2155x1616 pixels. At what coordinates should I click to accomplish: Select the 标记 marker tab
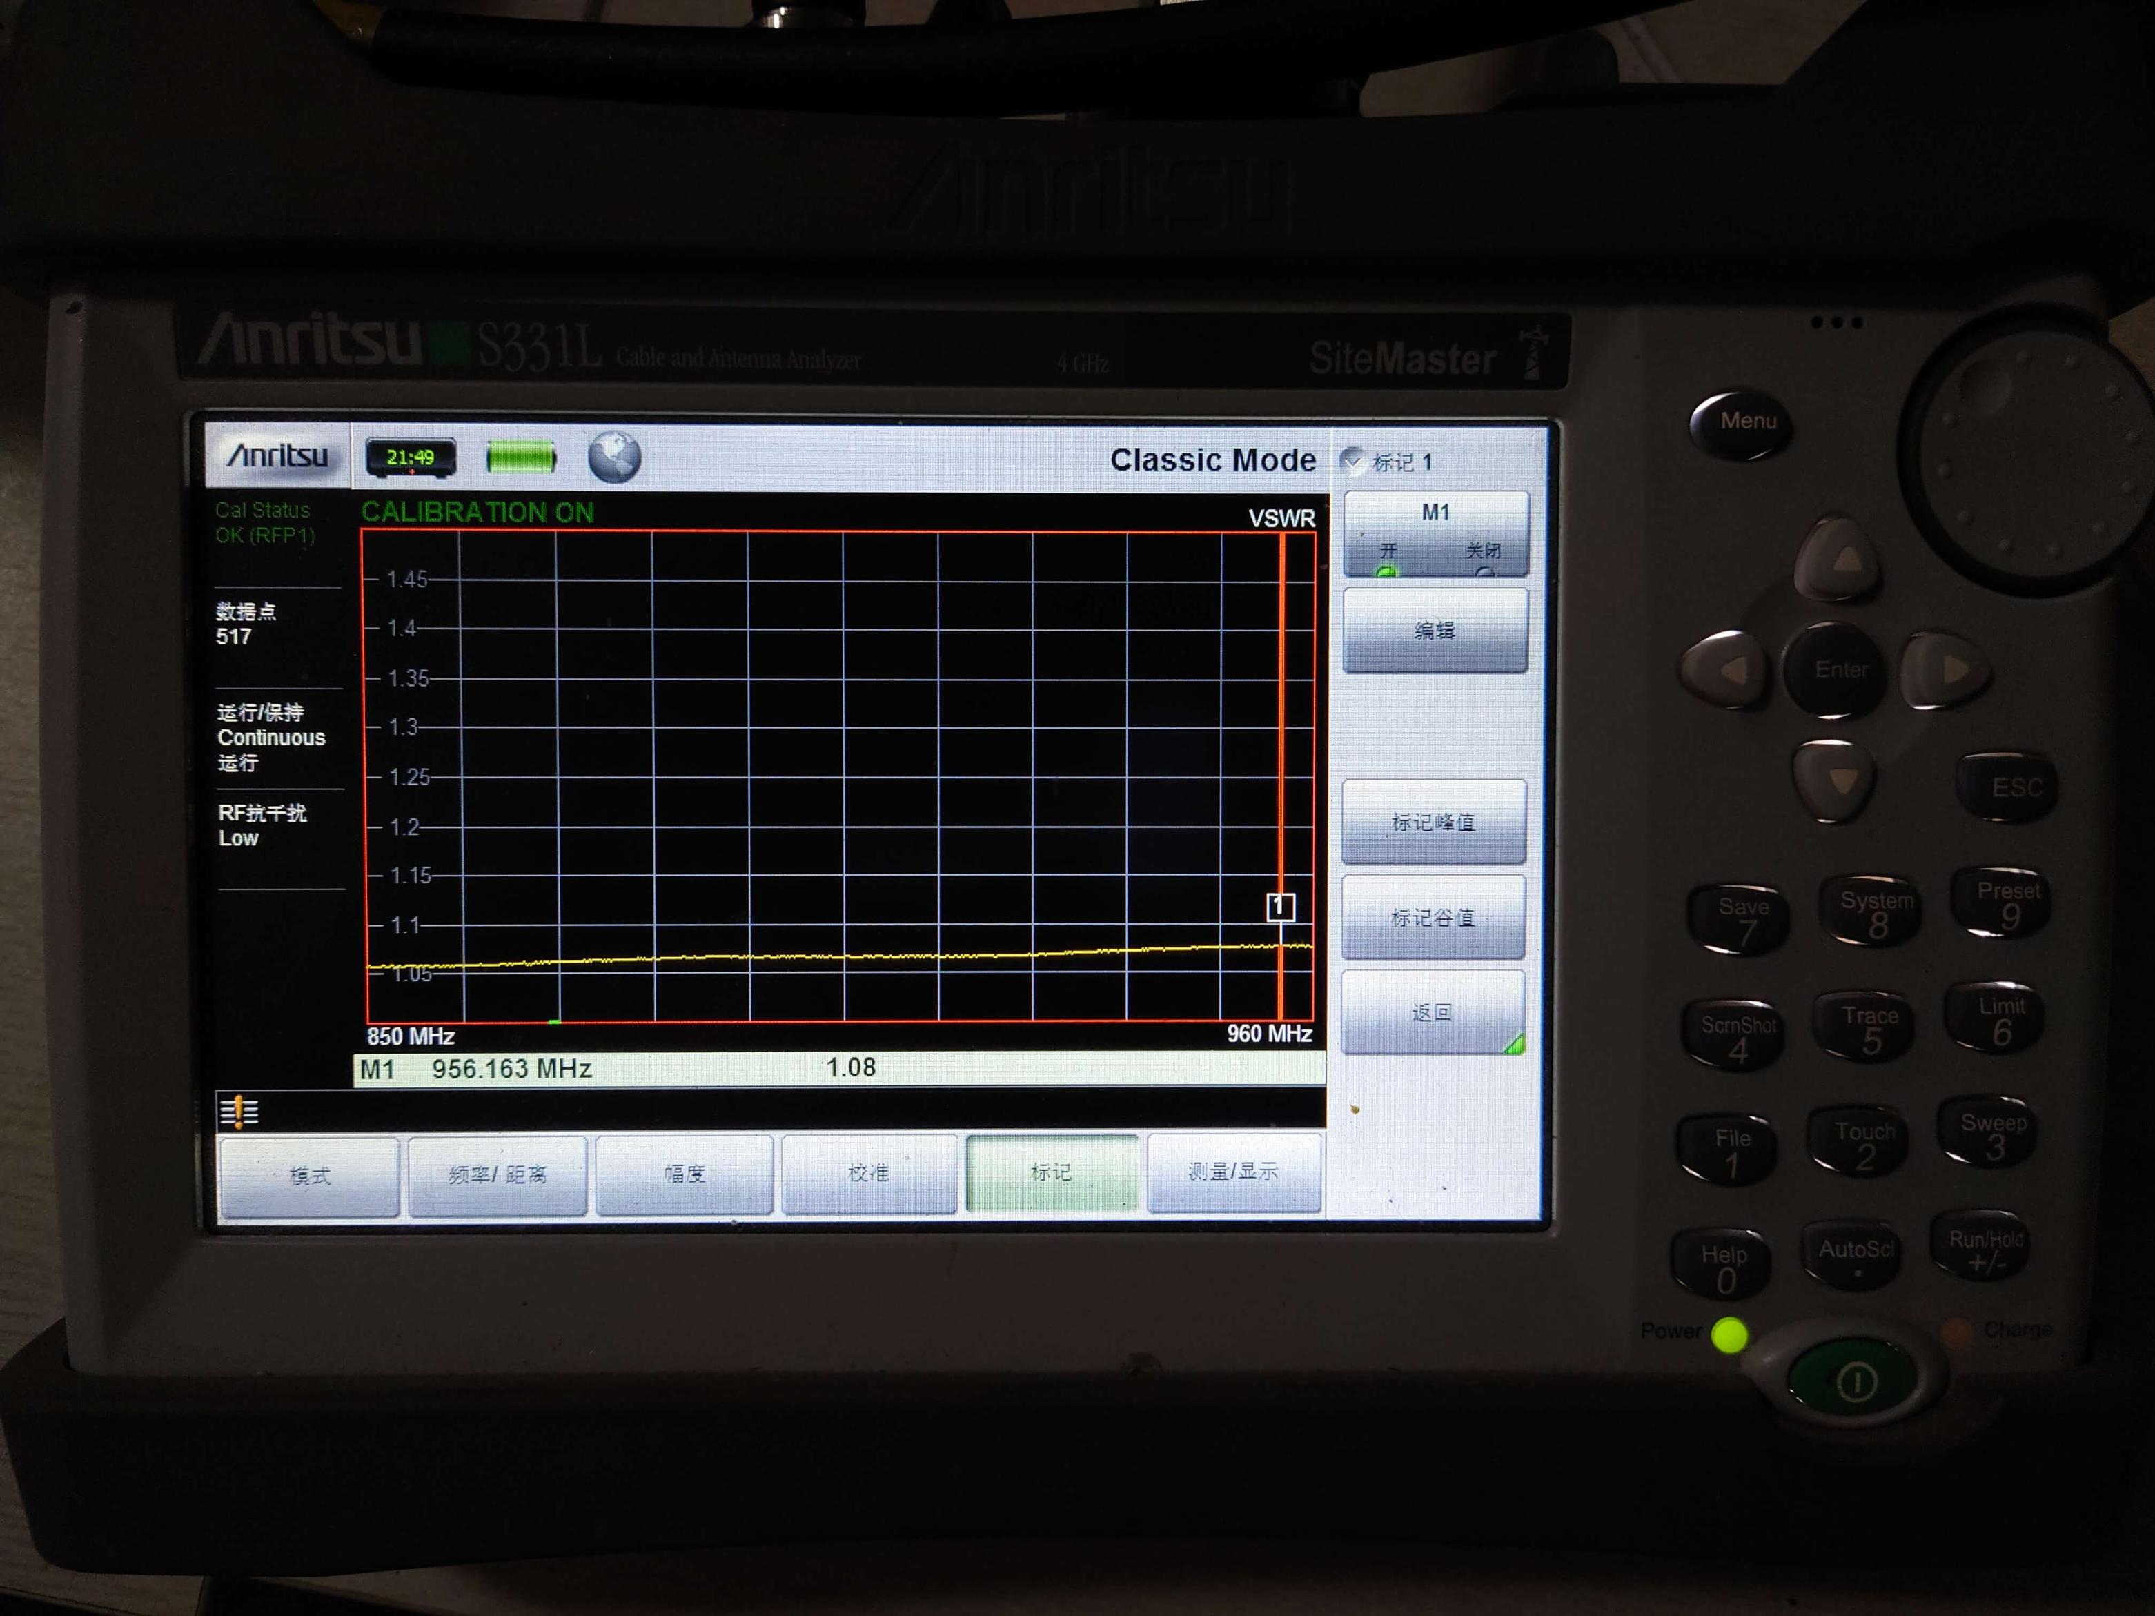click(1051, 1172)
